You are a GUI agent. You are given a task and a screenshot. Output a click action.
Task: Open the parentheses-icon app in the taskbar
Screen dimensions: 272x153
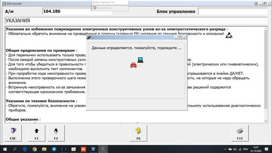64,149
